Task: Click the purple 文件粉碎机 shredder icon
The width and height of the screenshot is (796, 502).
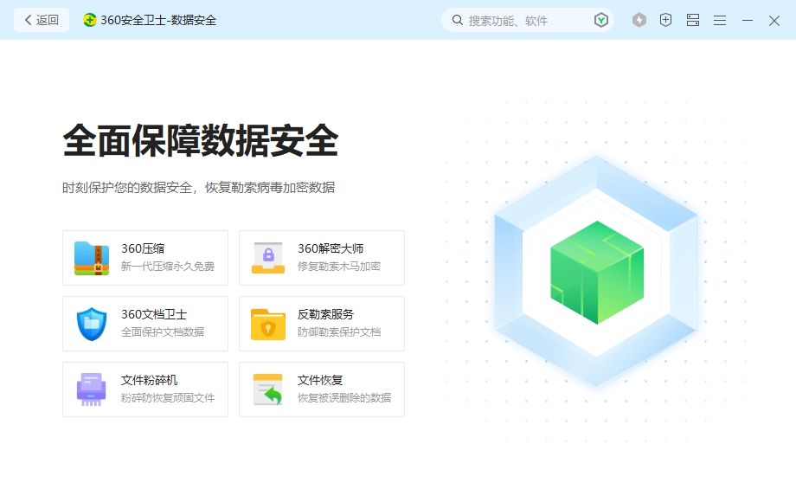Action: (92, 389)
